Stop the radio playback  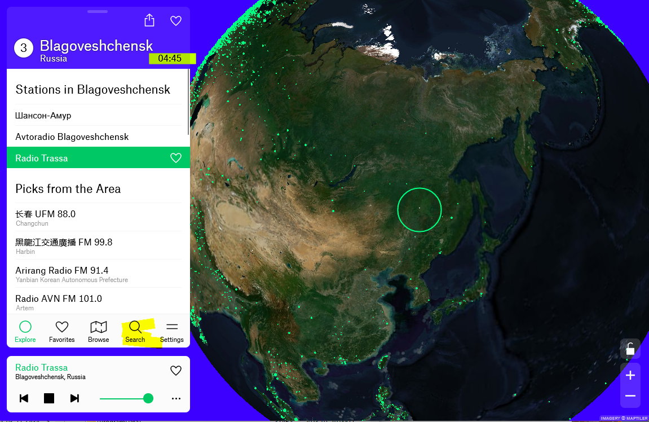pyautogui.click(x=49, y=398)
